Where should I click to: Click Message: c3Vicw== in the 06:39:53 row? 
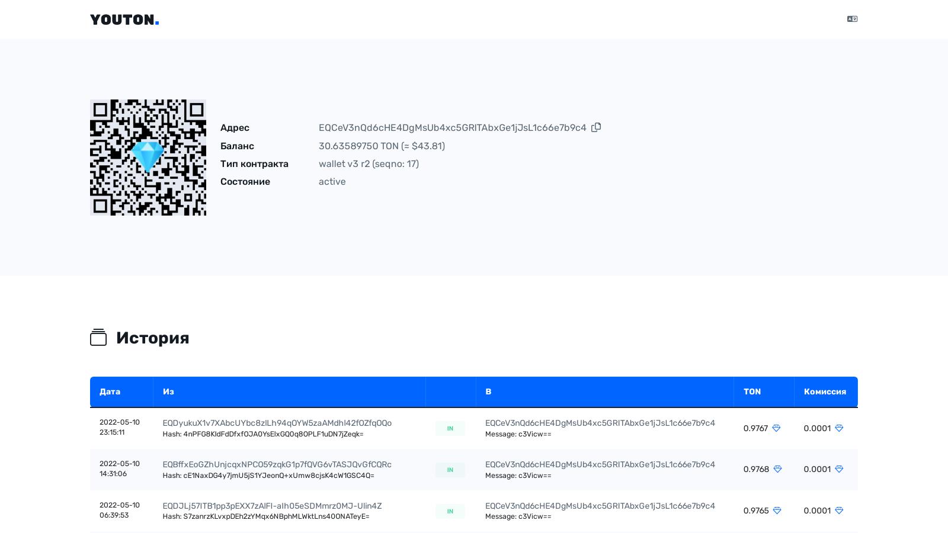[518, 516]
